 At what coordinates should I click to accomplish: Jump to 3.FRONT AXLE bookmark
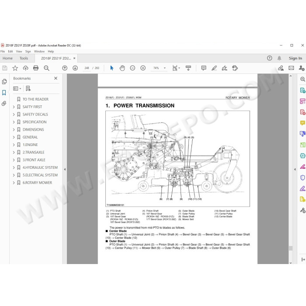click(x=34, y=160)
